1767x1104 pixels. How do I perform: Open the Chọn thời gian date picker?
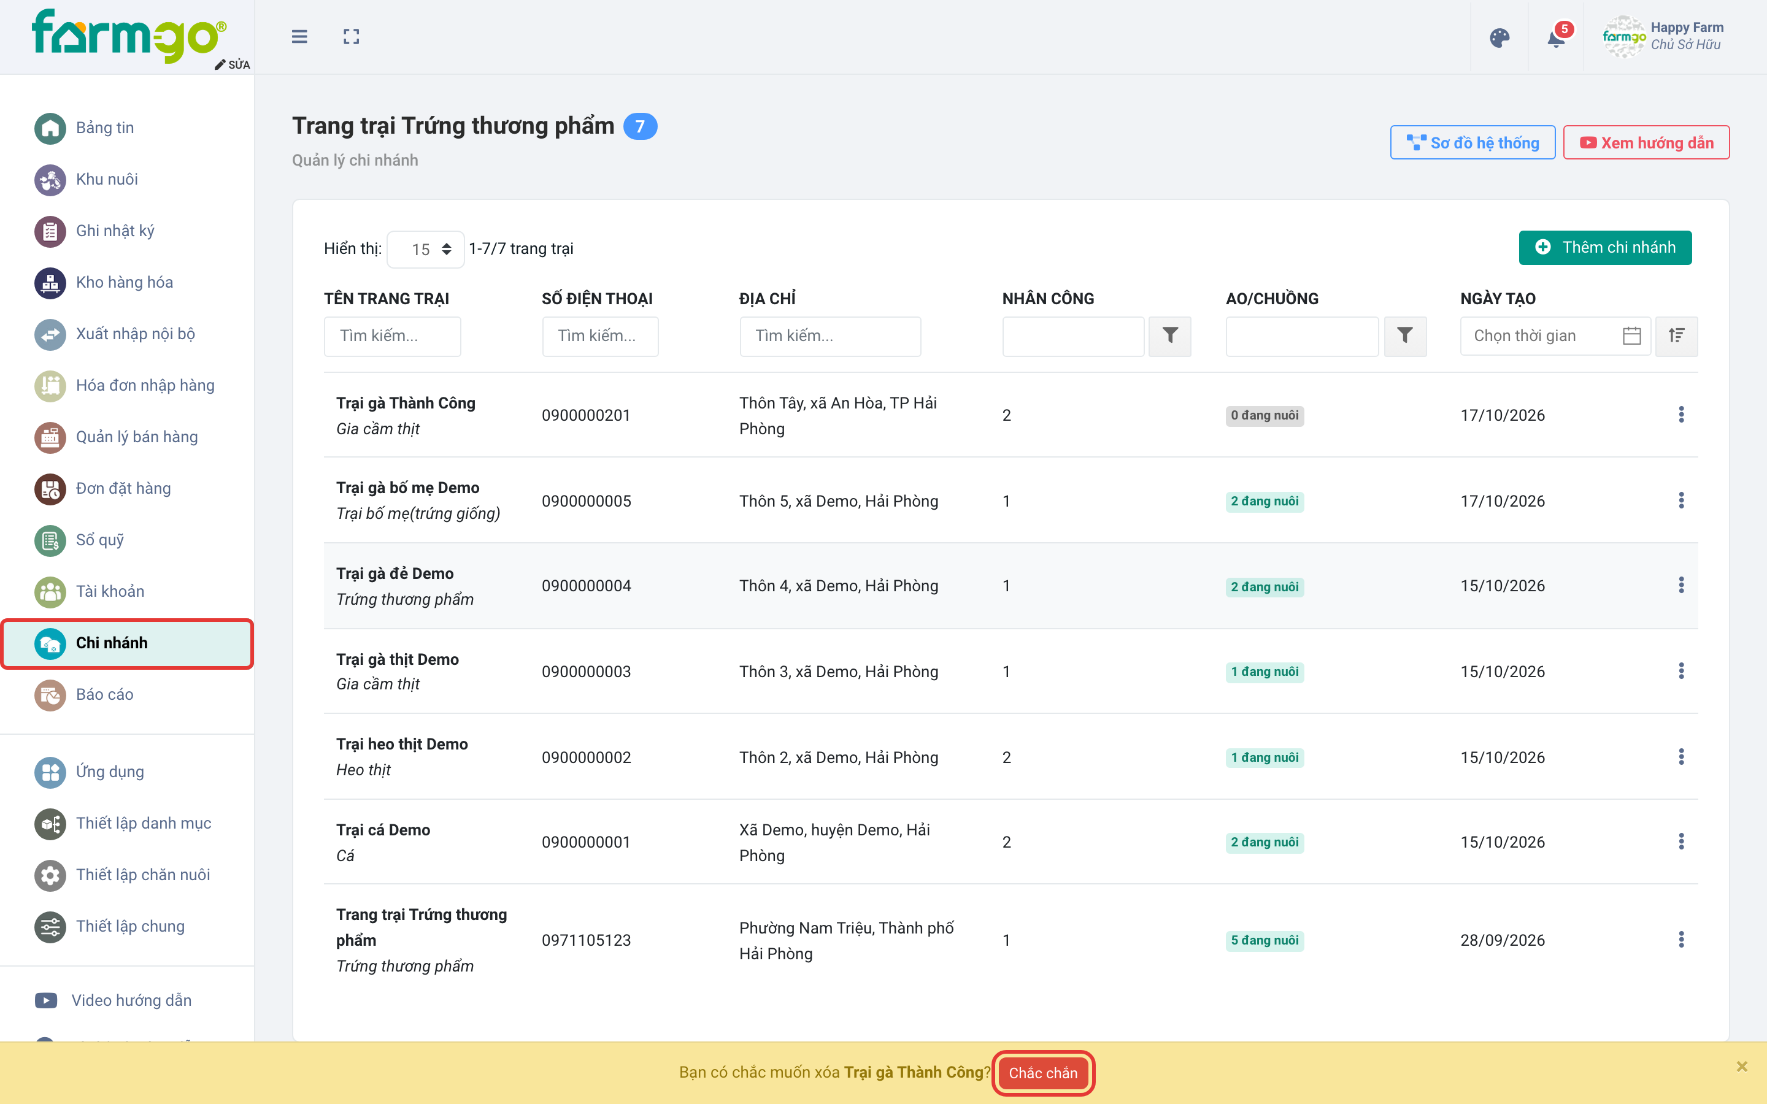coord(1555,336)
